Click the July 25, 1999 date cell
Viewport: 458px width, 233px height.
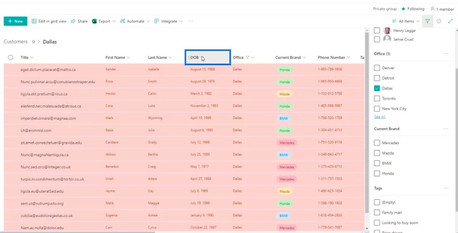(200, 155)
